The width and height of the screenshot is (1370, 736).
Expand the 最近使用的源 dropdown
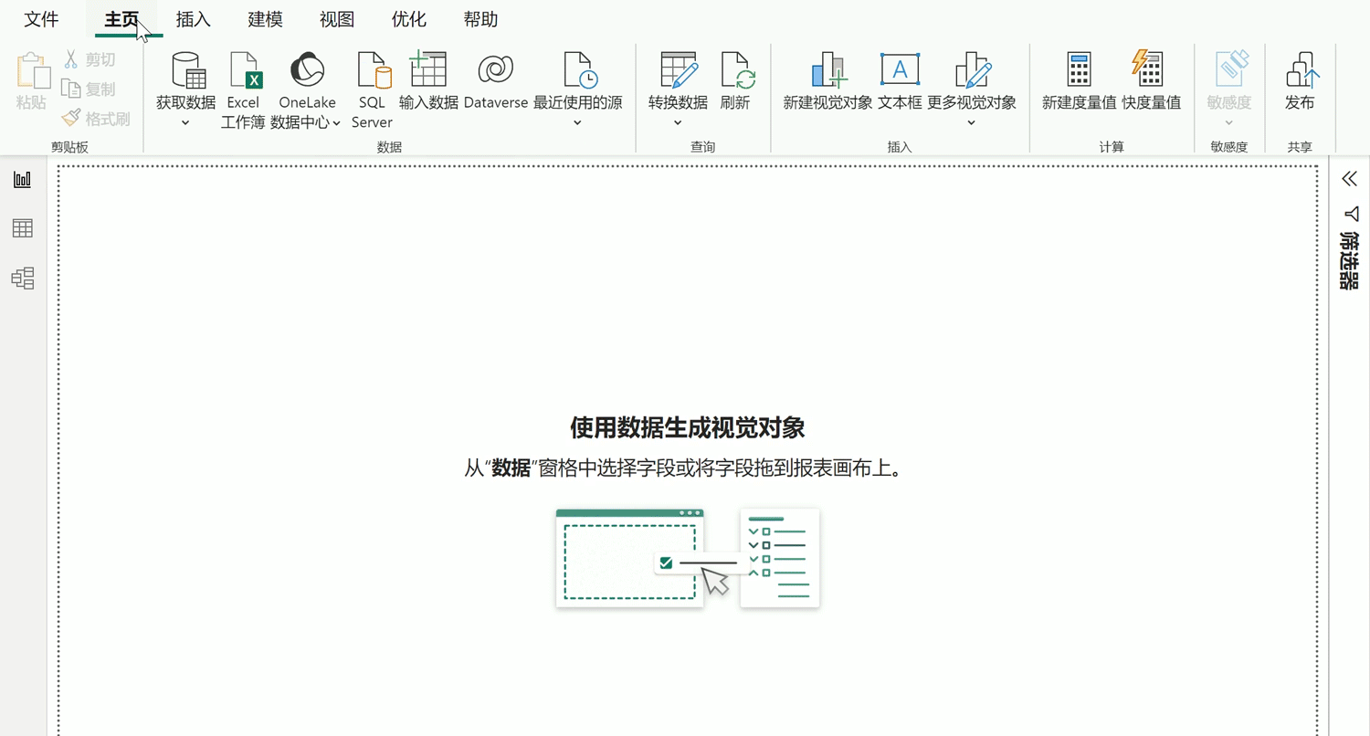[x=577, y=122]
